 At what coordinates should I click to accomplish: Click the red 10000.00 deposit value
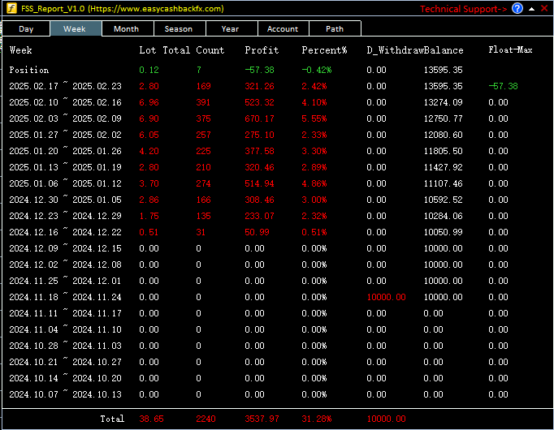tap(386, 297)
